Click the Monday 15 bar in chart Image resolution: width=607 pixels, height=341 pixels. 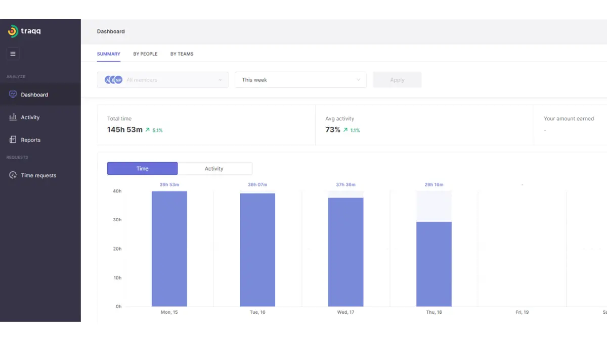pos(169,249)
